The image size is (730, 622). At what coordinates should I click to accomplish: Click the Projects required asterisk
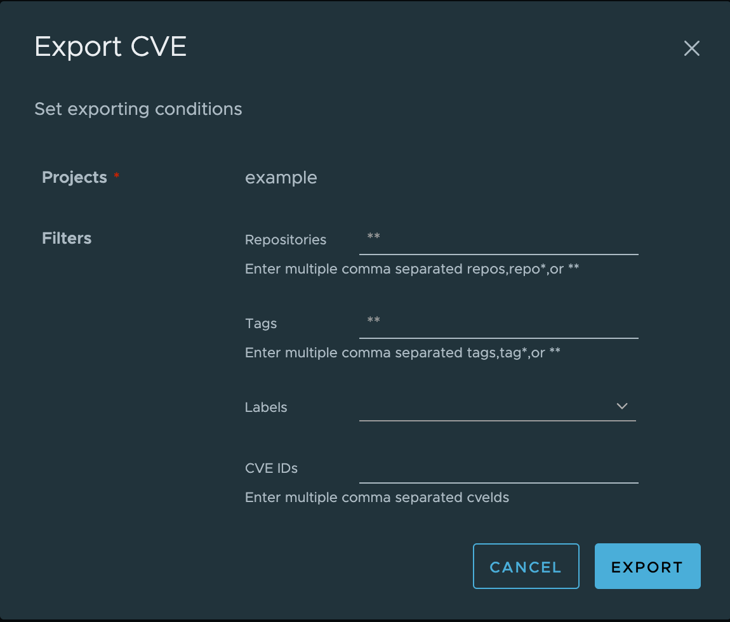coord(117,176)
